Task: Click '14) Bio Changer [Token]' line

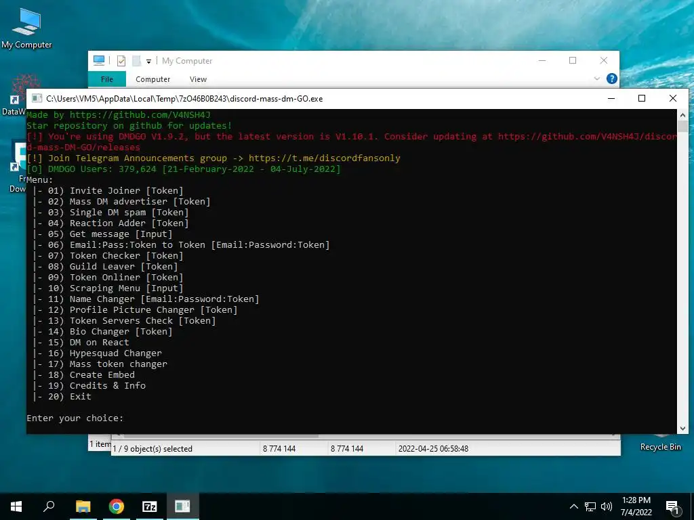Action: coord(110,332)
